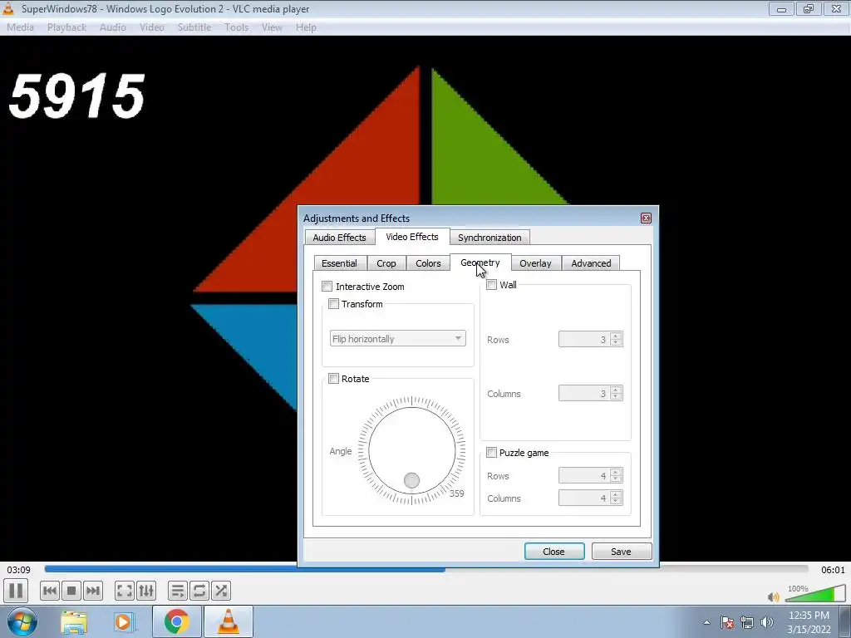Open the Advanced sub-tab
851x638 pixels.
(x=591, y=263)
